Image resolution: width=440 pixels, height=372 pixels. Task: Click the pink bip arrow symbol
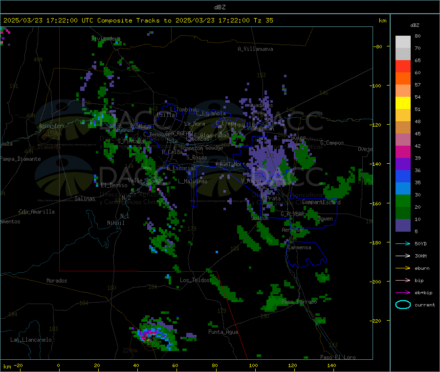pos(403,280)
